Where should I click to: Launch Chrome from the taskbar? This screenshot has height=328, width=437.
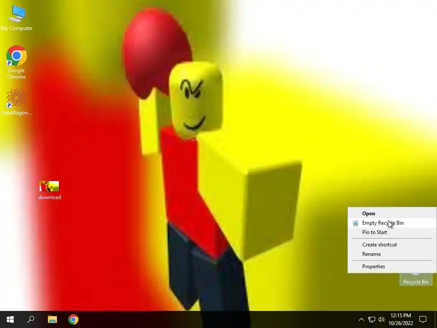73,319
